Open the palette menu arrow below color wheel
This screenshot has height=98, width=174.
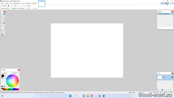tap(6, 87)
